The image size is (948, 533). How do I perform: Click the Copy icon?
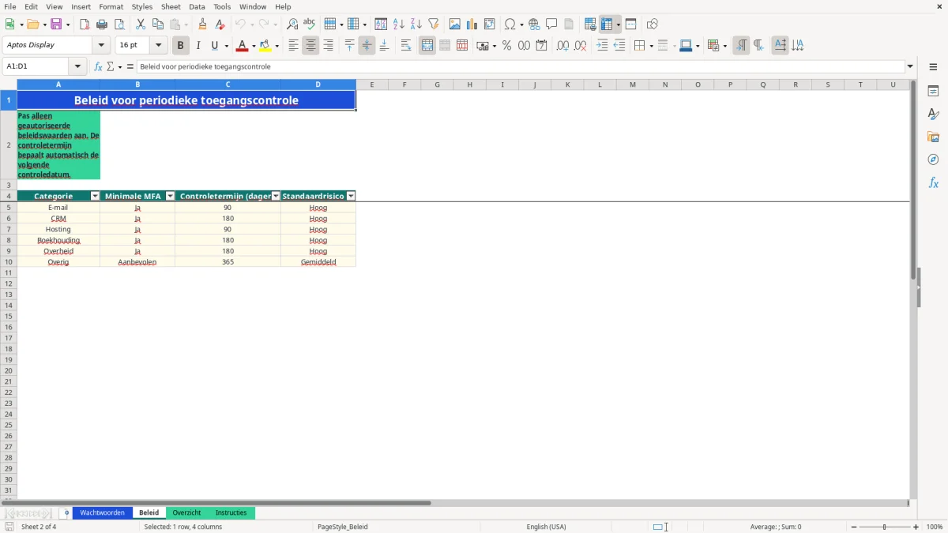point(158,24)
